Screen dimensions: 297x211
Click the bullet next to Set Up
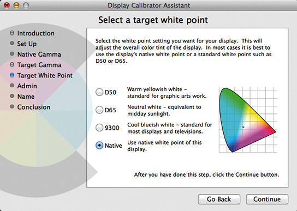click(12, 44)
